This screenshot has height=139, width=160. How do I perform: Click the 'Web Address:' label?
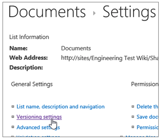pyautogui.click(x=28, y=58)
